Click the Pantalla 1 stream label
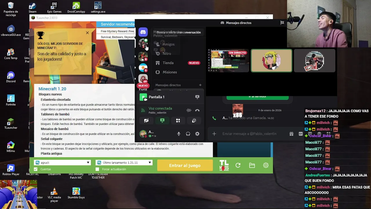Screen dimensions: 371x209 point(157,97)
